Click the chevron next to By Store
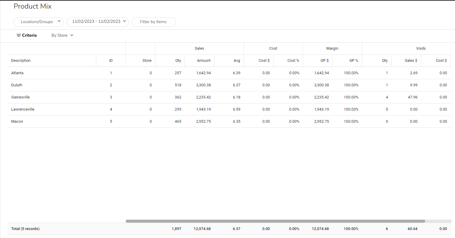 tap(72, 35)
